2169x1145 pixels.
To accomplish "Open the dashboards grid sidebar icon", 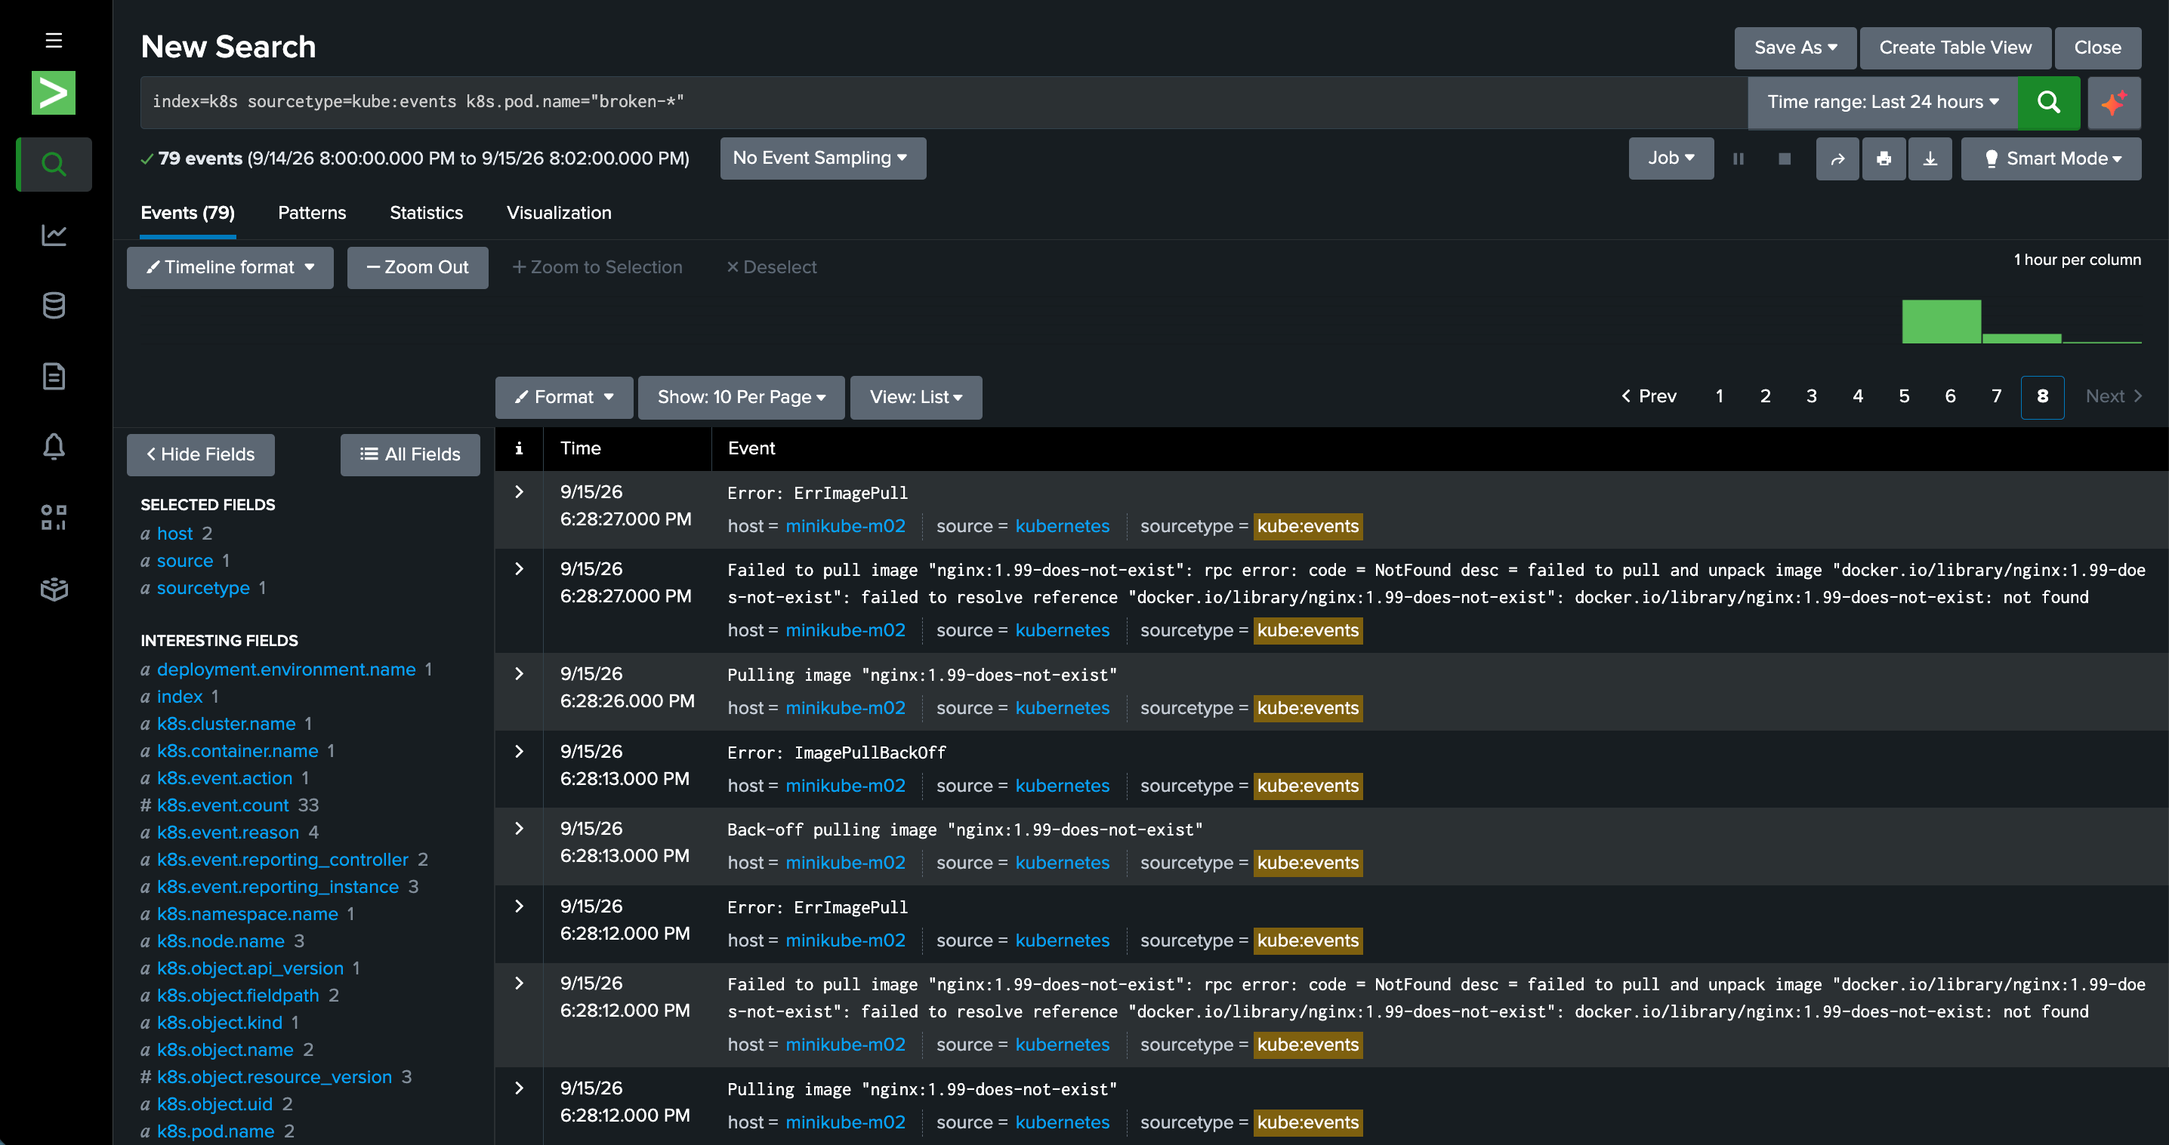I will tap(54, 517).
